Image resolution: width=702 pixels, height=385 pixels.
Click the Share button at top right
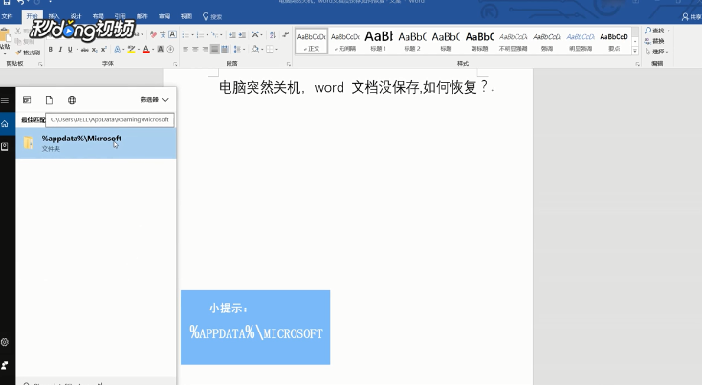coord(691,17)
